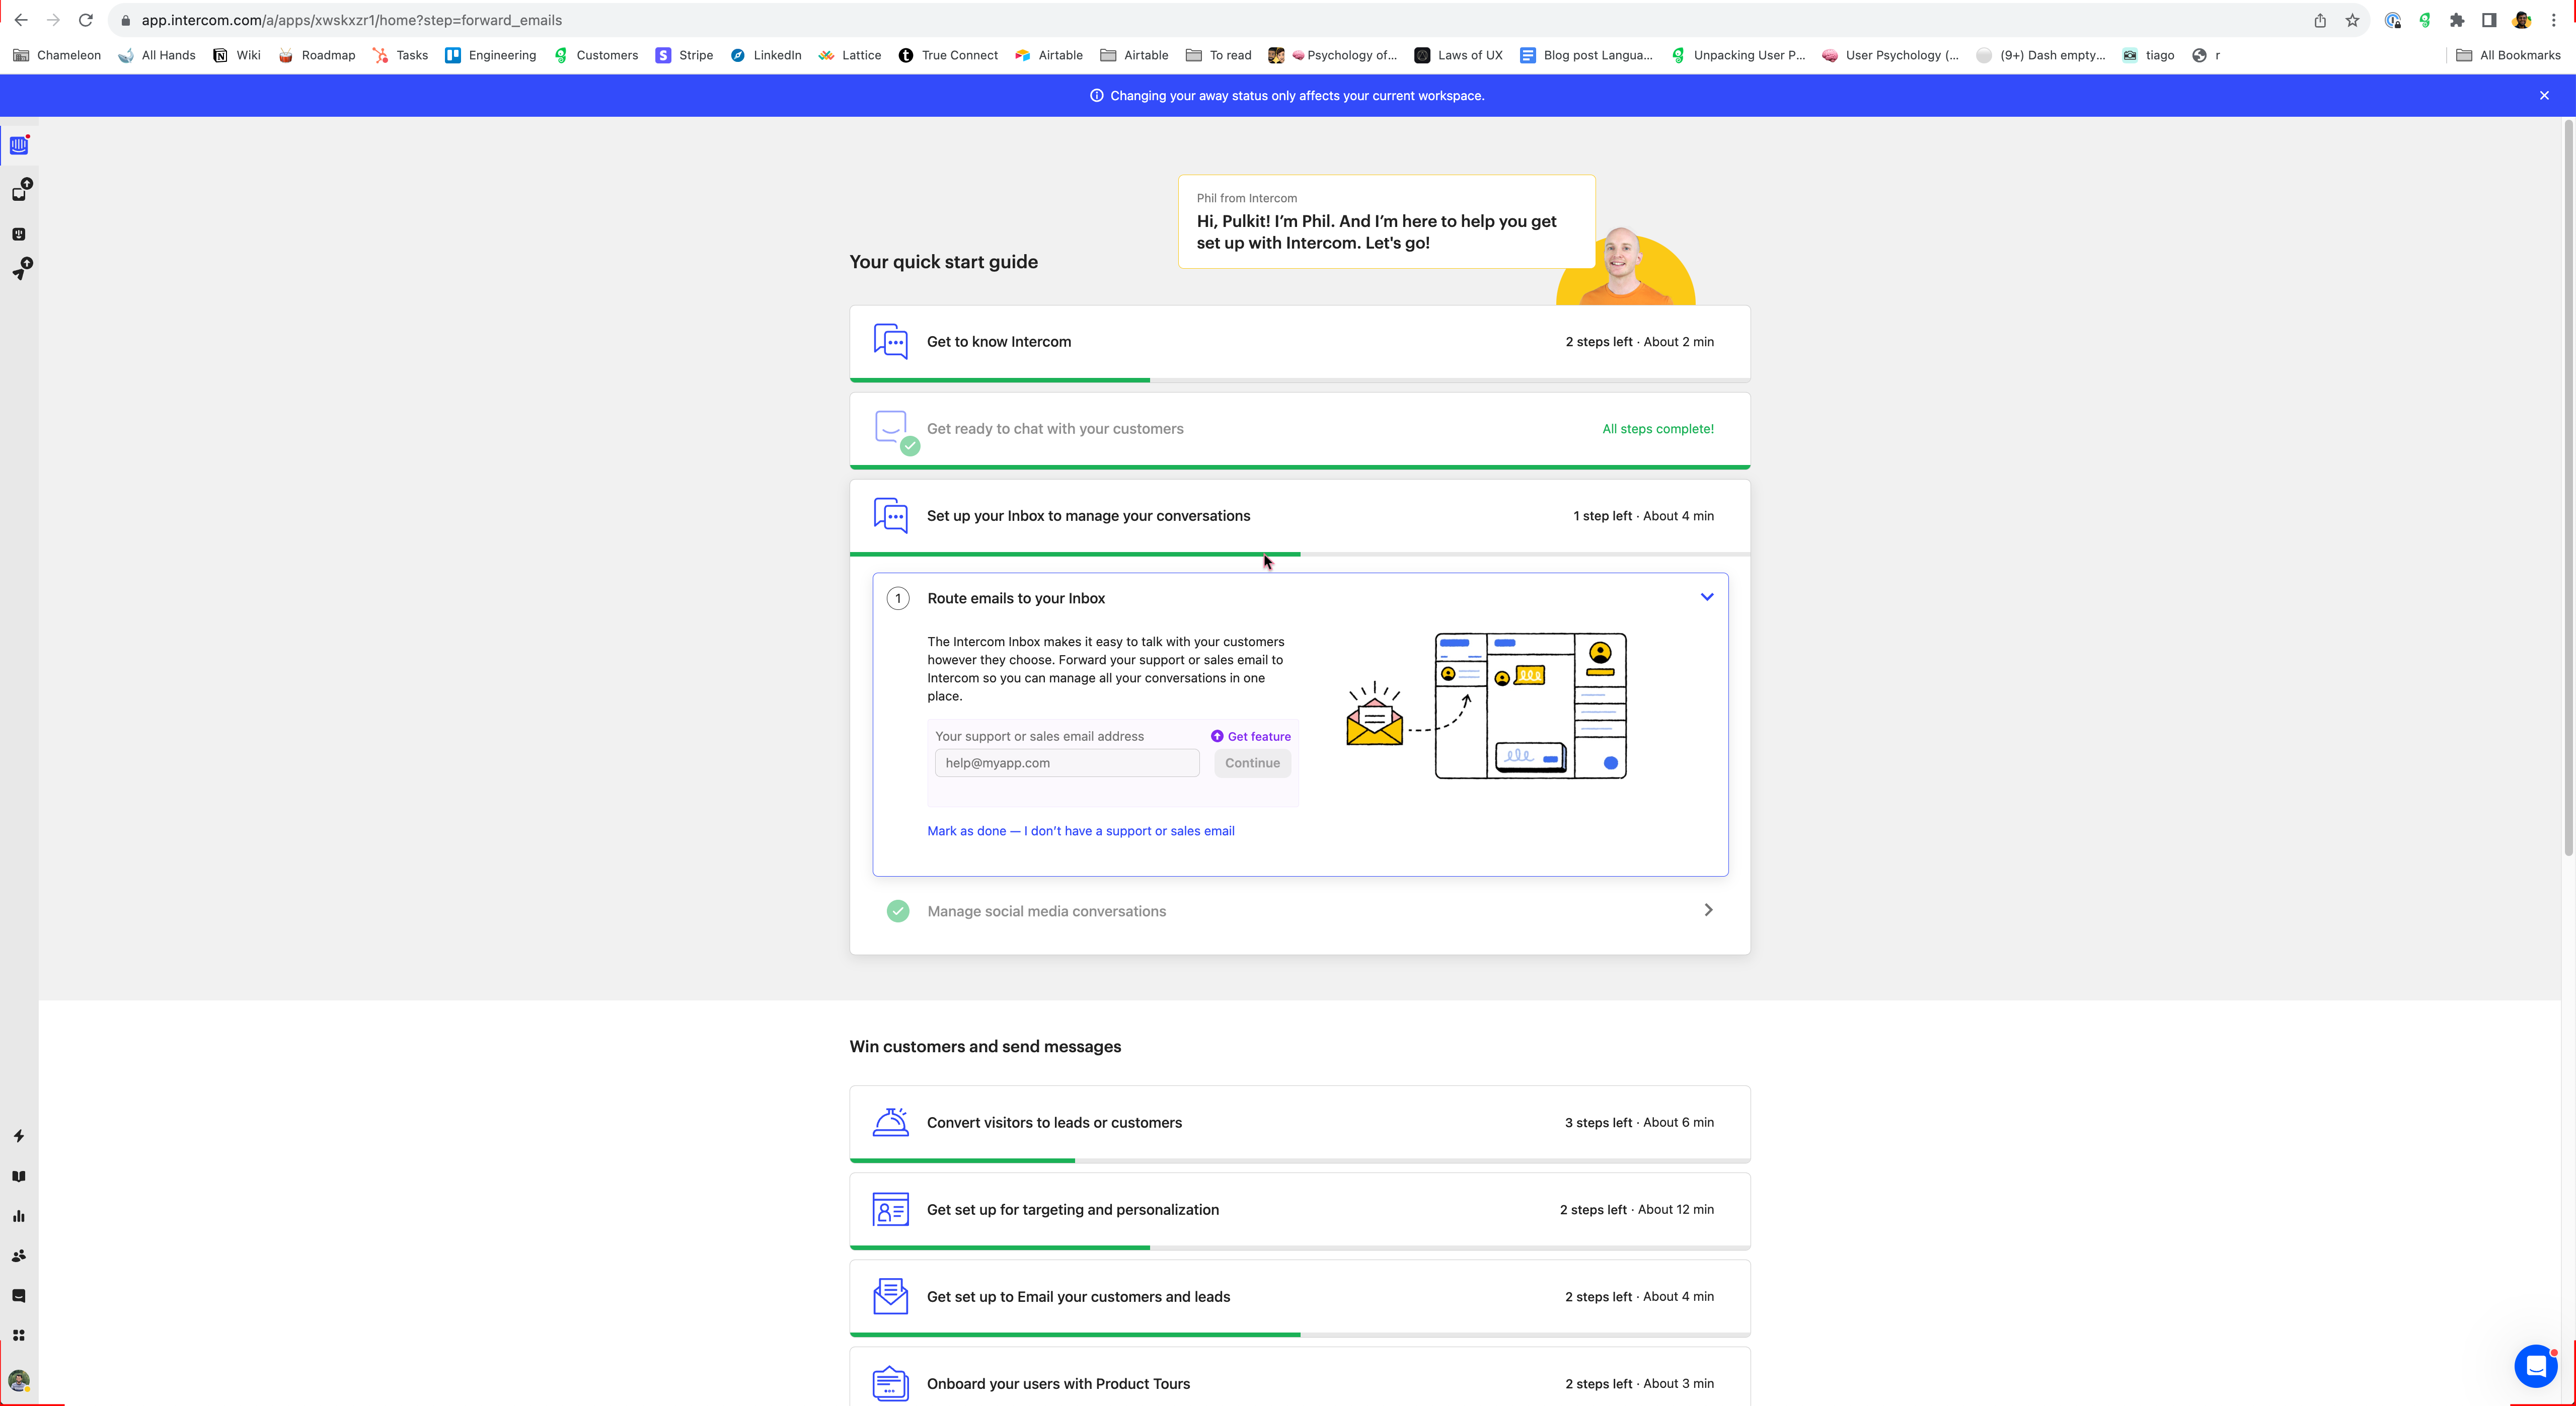Open the LinkedIn bookmark

click(766, 55)
